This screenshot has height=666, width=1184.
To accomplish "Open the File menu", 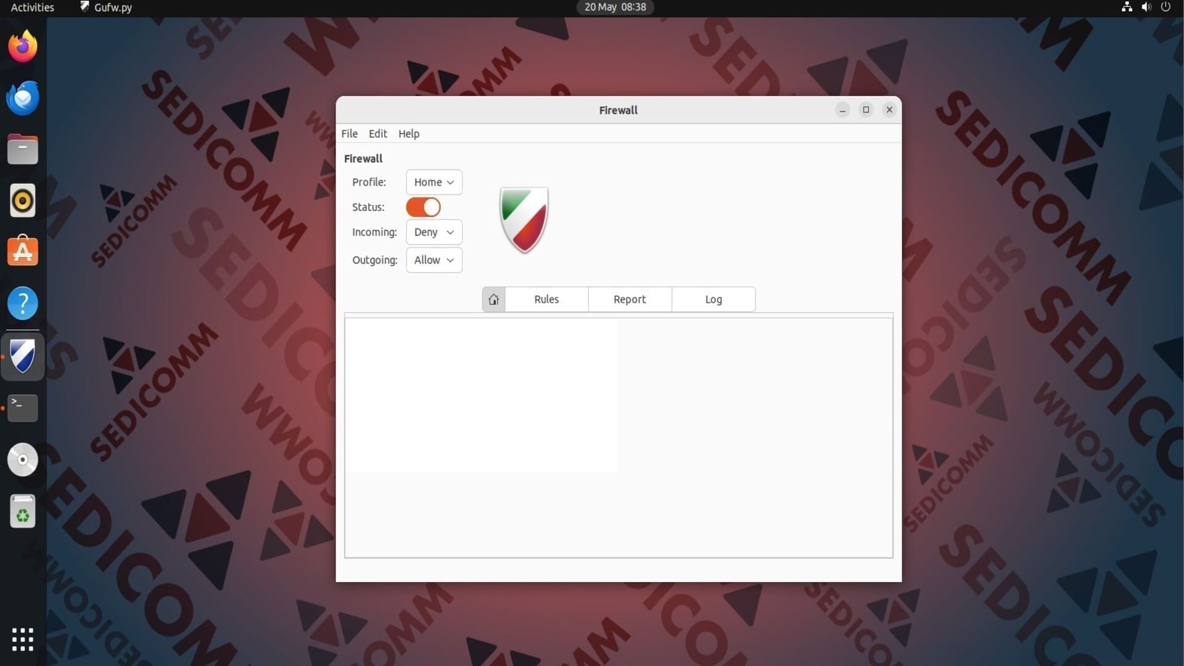I will coord(349,134).
